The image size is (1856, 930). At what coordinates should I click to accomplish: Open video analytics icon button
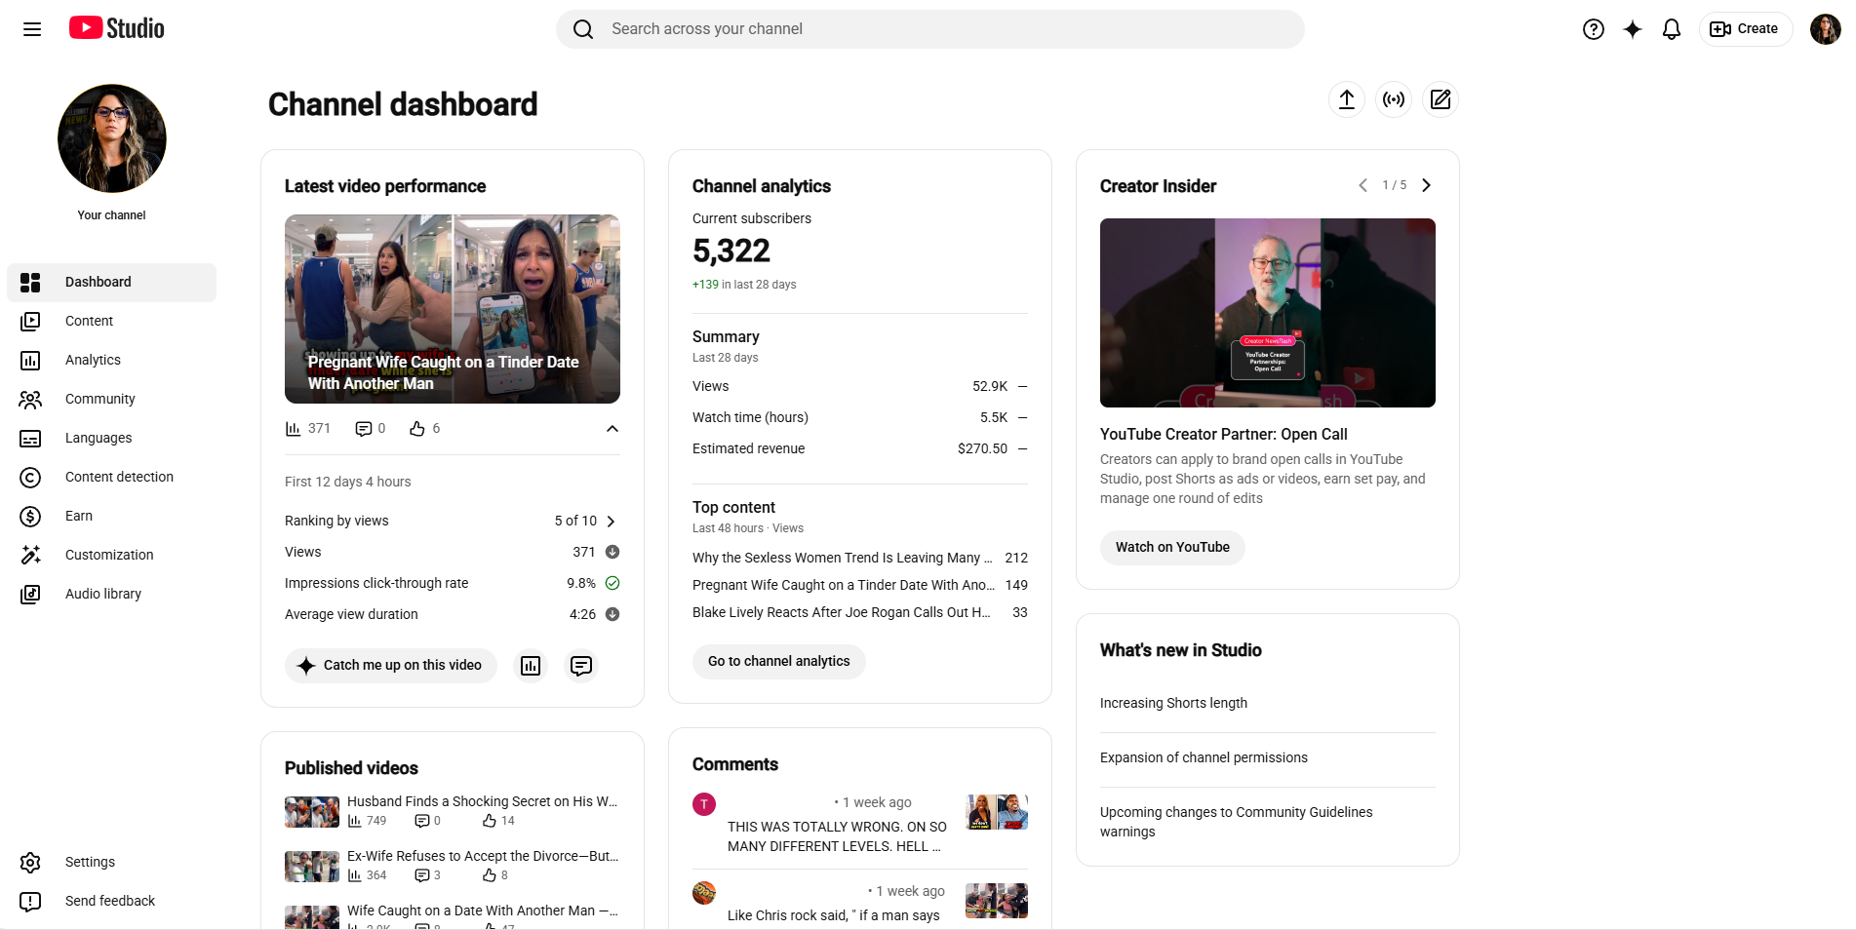(x=531, y=666)
